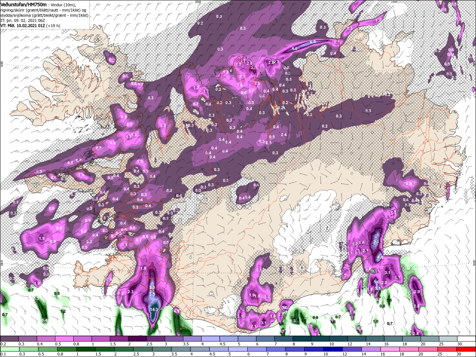Select the darkest purple swatch labeled 2 in the legend
This screenshot has width=476, height=357.
(x=137, y=339)
